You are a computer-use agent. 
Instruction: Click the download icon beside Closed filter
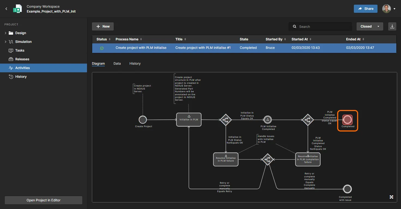[392, 26]
